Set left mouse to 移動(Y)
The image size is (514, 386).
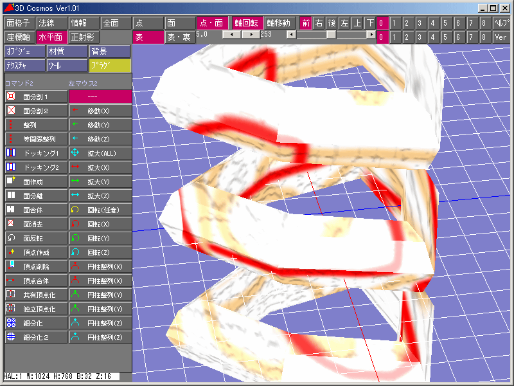tap(100, 125)
